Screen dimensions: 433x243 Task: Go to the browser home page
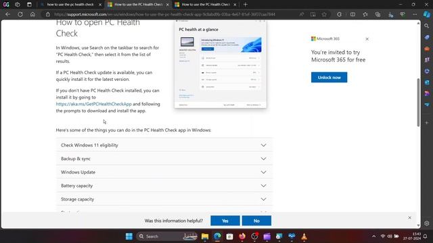32,14
